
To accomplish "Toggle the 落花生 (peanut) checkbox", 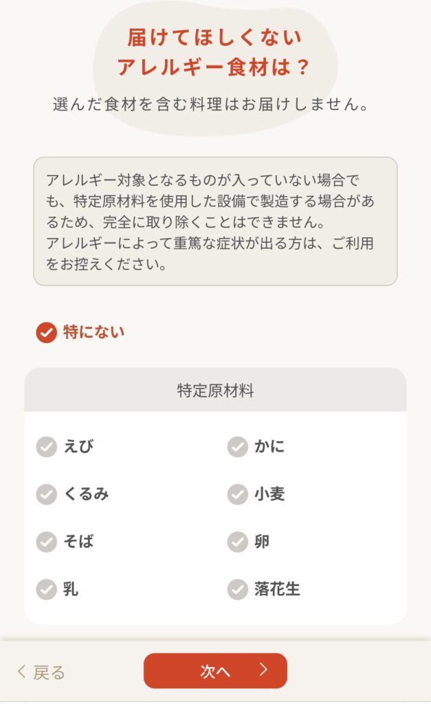I will (237, 589).
